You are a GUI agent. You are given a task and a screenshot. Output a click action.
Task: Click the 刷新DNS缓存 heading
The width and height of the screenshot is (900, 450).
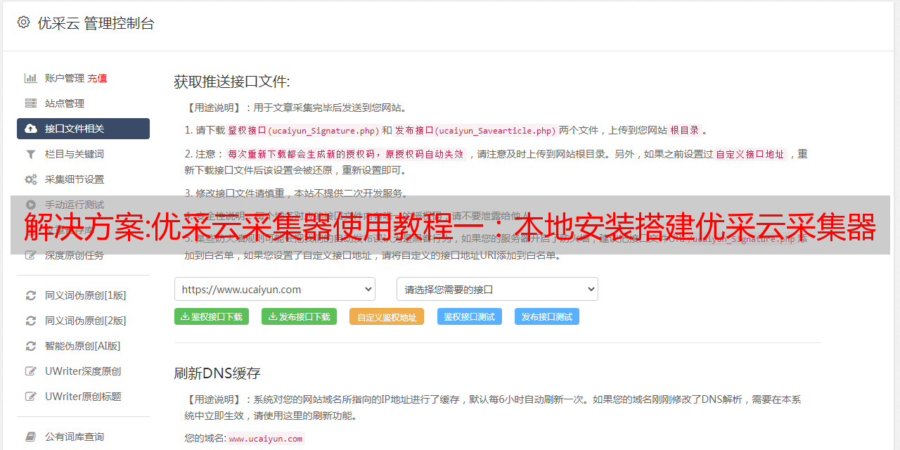(x=218, y=373)
